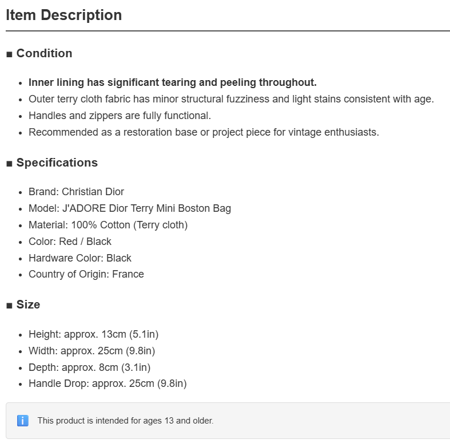Image resolution: width=450 pixels, height=447 pixels.
Task: Click the J'ADORE Dior Terry Mini Boston Bag model
Action: 146,208
